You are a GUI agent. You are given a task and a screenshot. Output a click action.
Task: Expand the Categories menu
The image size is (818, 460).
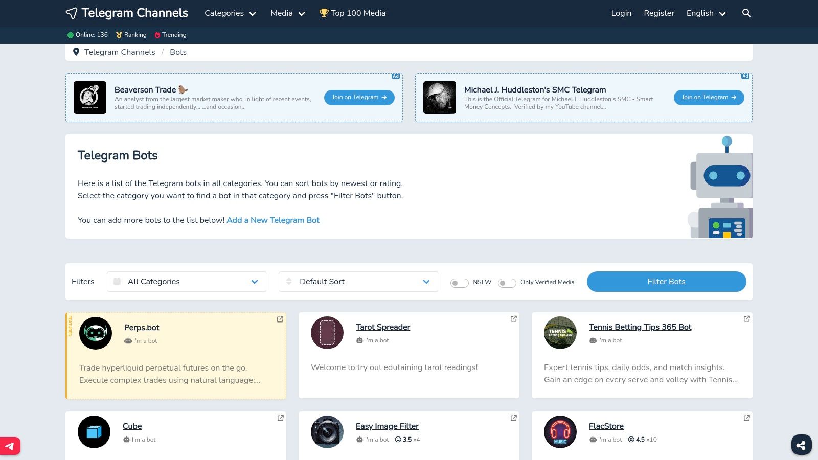point(230,13)
